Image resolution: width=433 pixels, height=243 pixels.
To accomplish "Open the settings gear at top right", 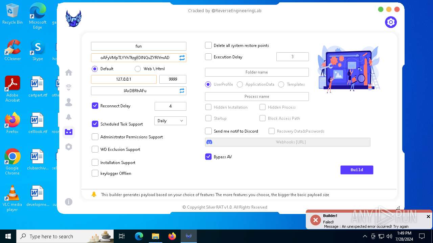I will 391,22.
